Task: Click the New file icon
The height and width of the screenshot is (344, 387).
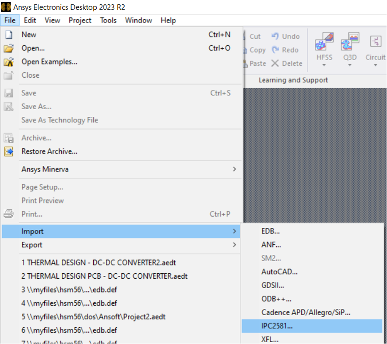Action: [9, 35]
